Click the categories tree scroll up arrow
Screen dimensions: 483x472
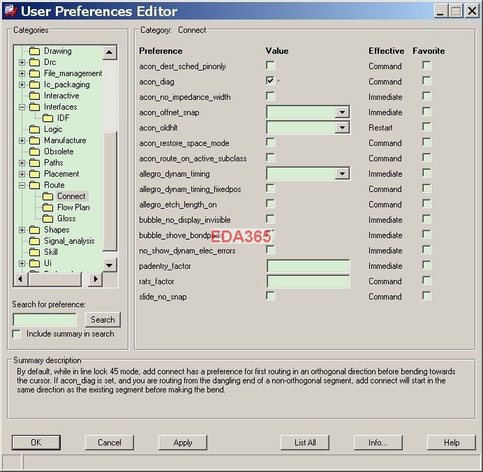point(110,52)
